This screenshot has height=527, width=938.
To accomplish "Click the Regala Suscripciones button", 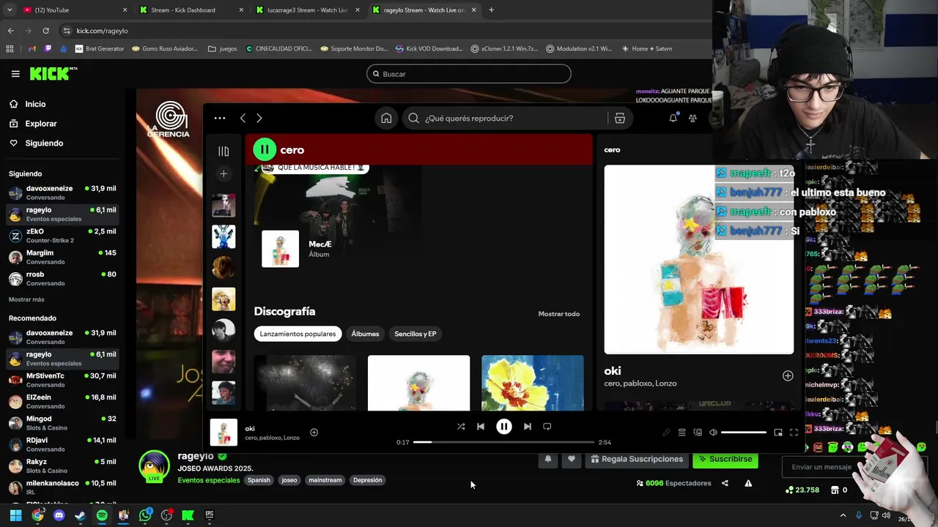I will [636, 459].
